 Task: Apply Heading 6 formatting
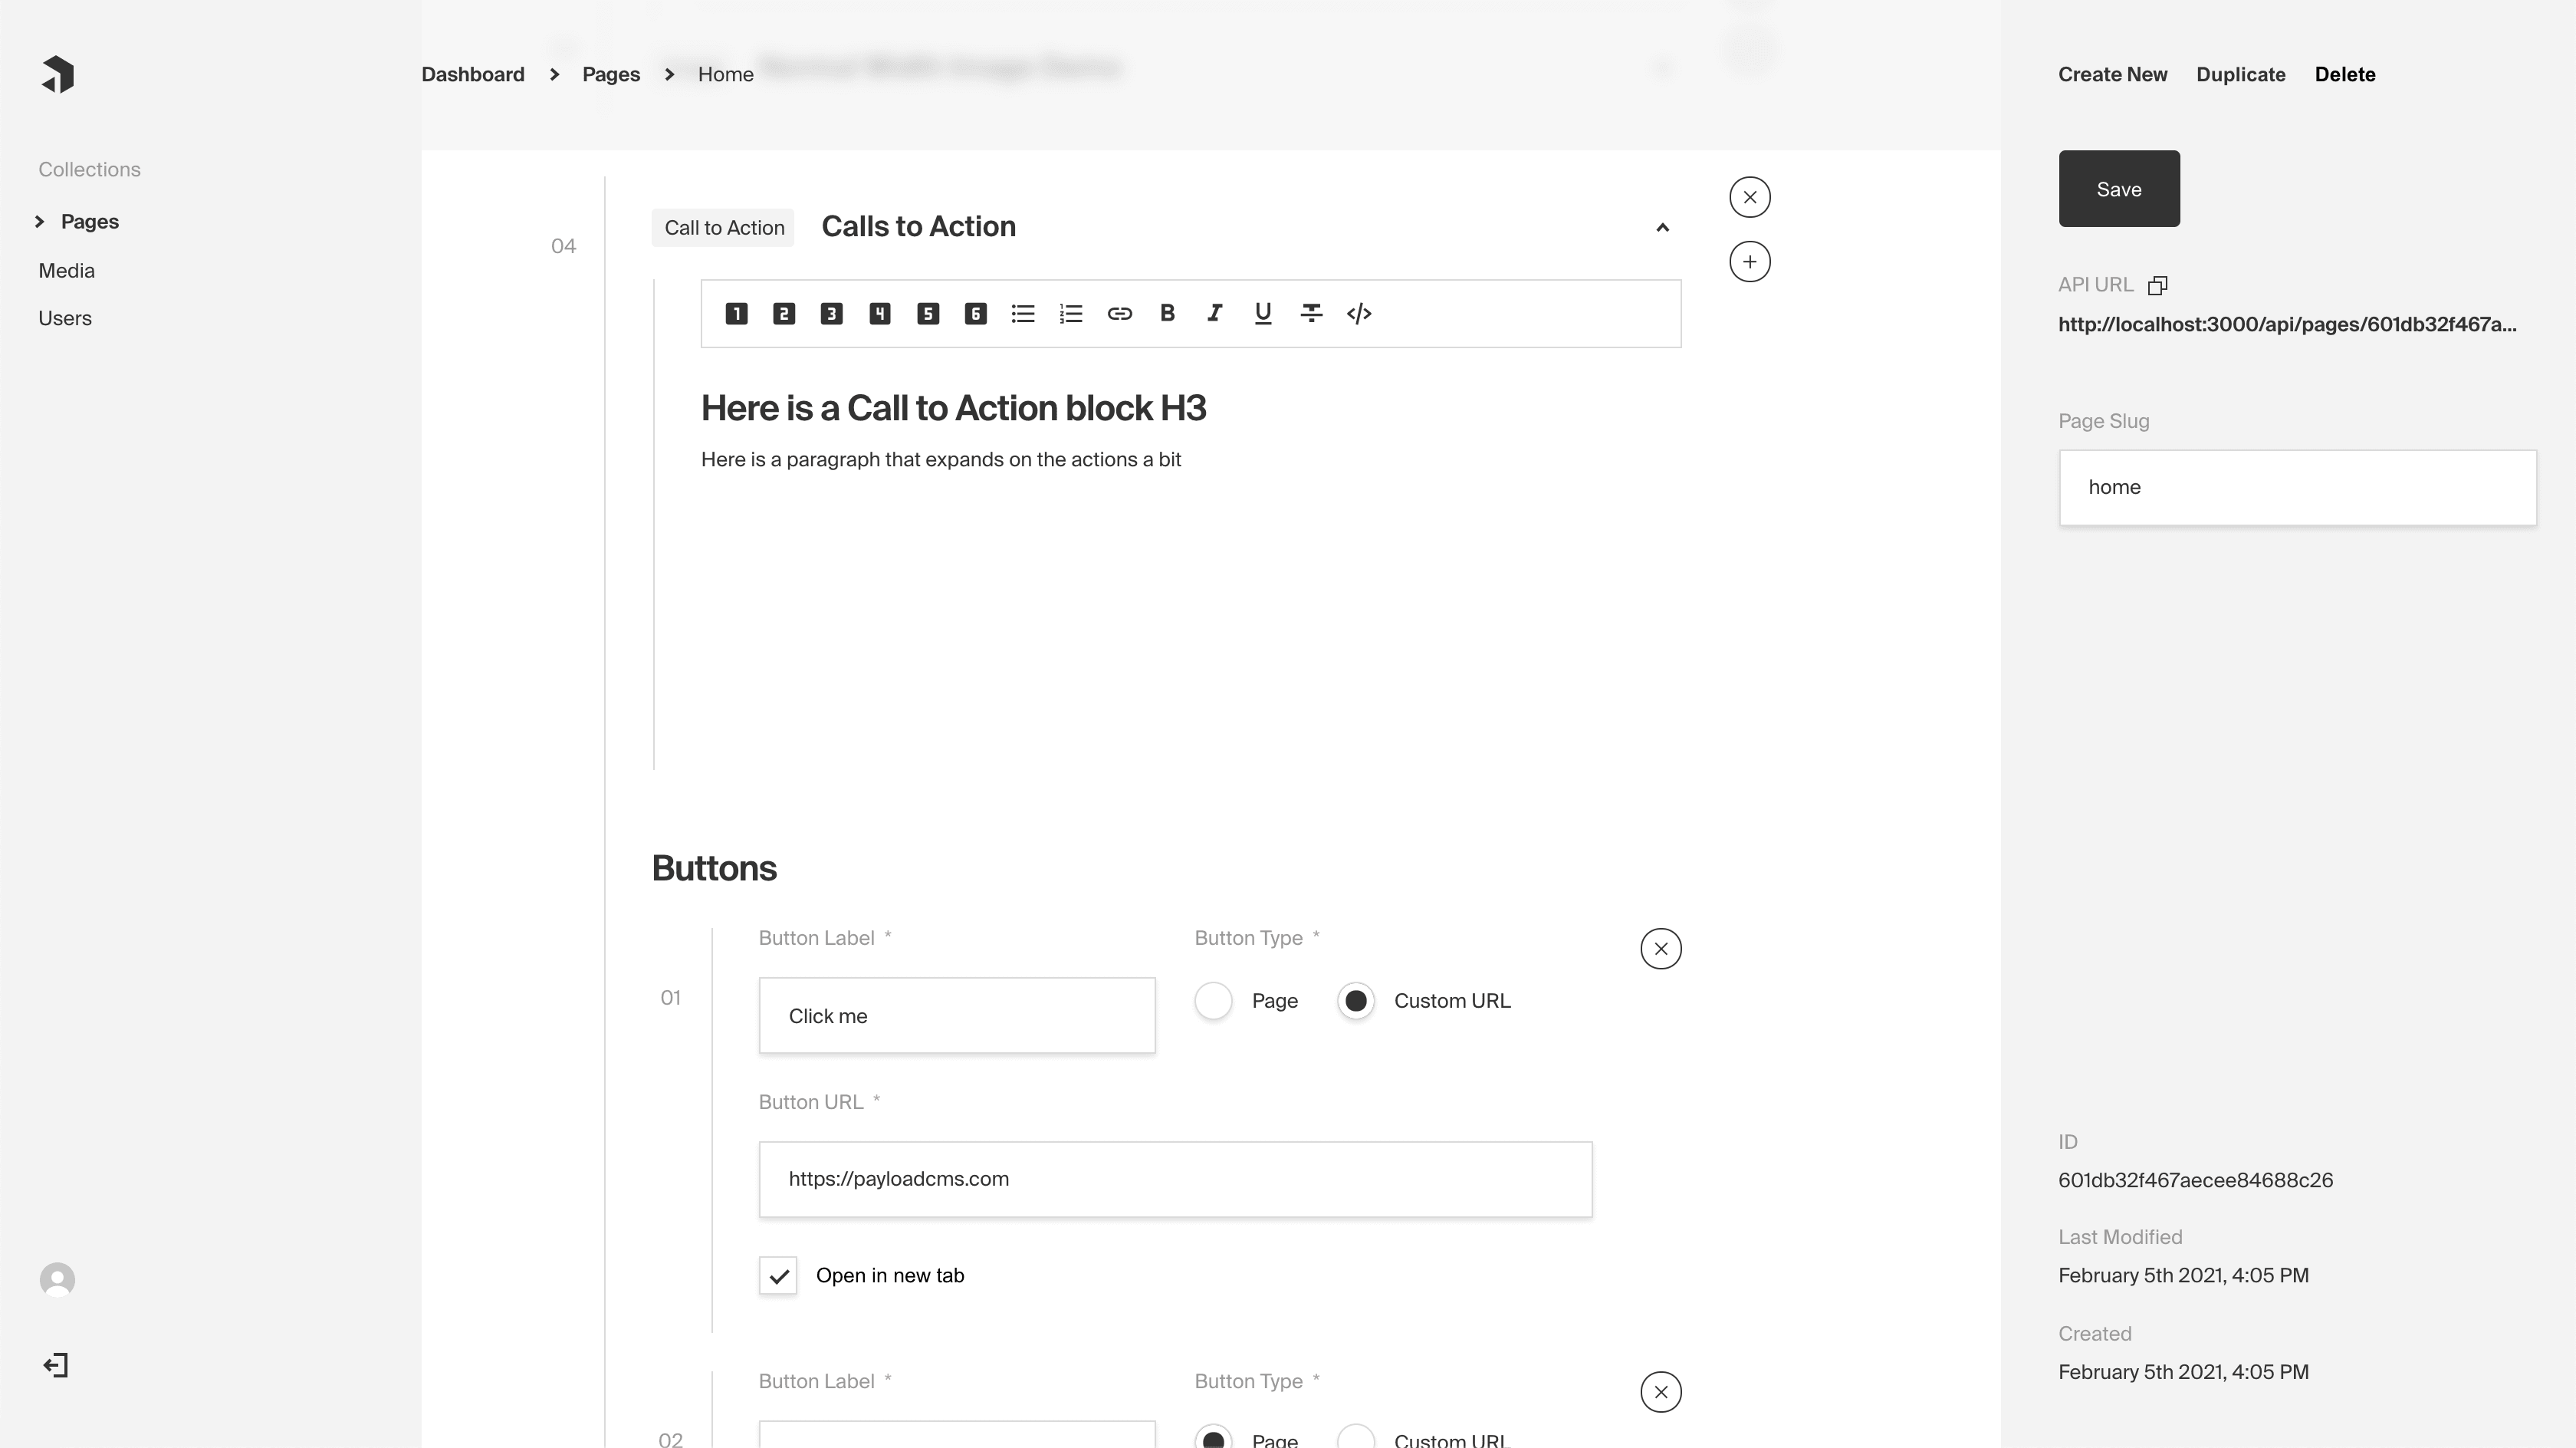[x=976, y=314]
